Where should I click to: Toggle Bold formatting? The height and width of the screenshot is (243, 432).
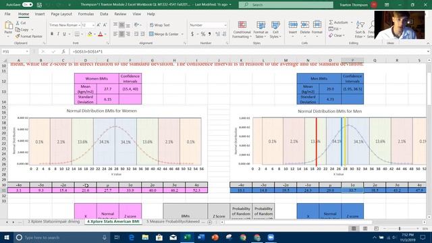(x=52, y=34)
